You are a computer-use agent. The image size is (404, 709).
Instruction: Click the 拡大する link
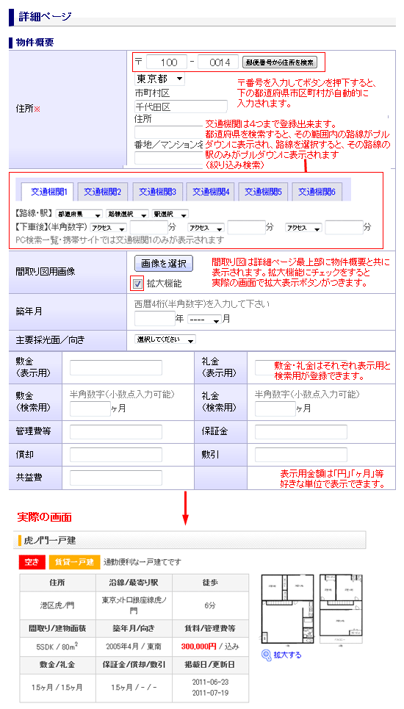(287, 655)
